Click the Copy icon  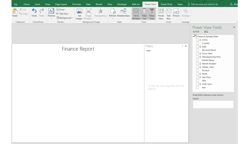point(21,14)
